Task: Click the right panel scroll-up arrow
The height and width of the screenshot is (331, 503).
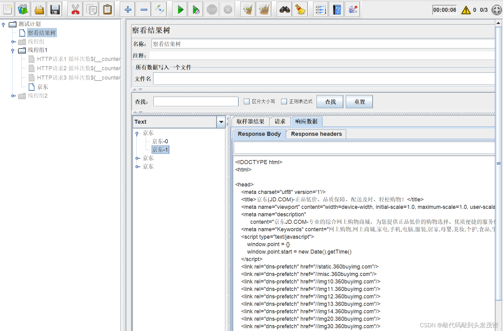Action: click(498, 23)
